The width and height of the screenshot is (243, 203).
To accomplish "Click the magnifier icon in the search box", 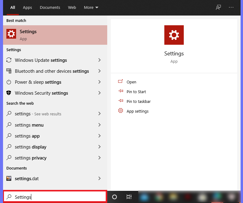I will click(9, 197).
